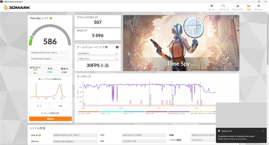Click the CPUテスト timeline marker in the graph

click(x=201, y=103)
